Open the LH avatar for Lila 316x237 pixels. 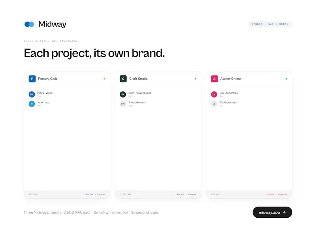[214, 94]
